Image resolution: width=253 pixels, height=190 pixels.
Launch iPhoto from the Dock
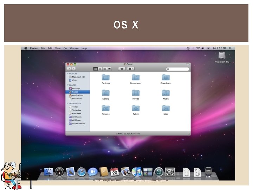pyautogui.click(x=125, y=172)
